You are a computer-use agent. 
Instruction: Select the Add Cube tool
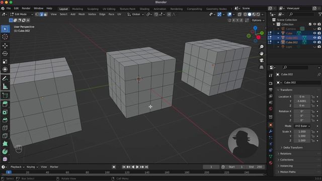coord(5,96)
